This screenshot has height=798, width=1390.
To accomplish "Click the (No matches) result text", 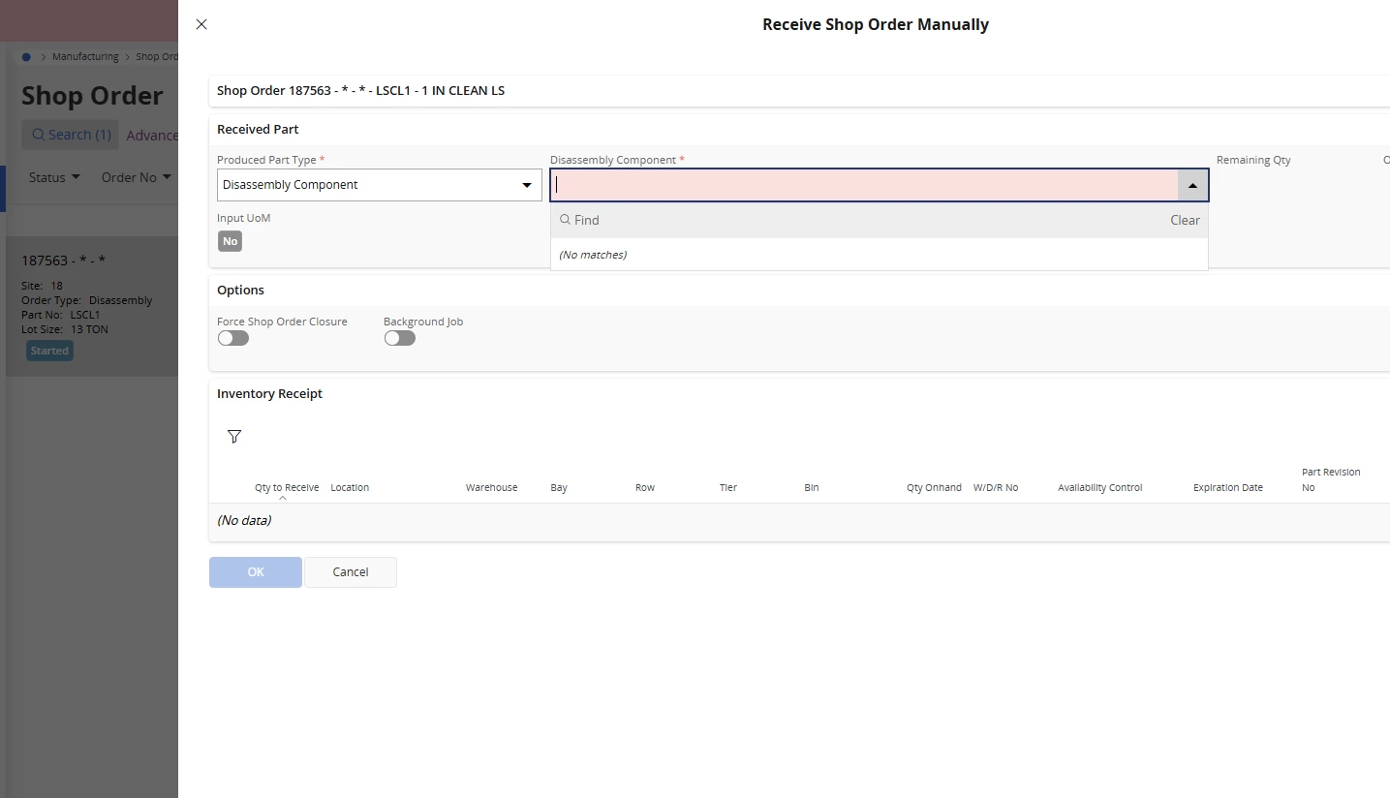I will pos(593,255).
